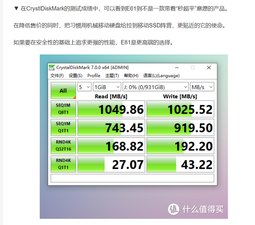Open the 文件(F) menu
Viewport: 255px width, 225px height.
57,76
